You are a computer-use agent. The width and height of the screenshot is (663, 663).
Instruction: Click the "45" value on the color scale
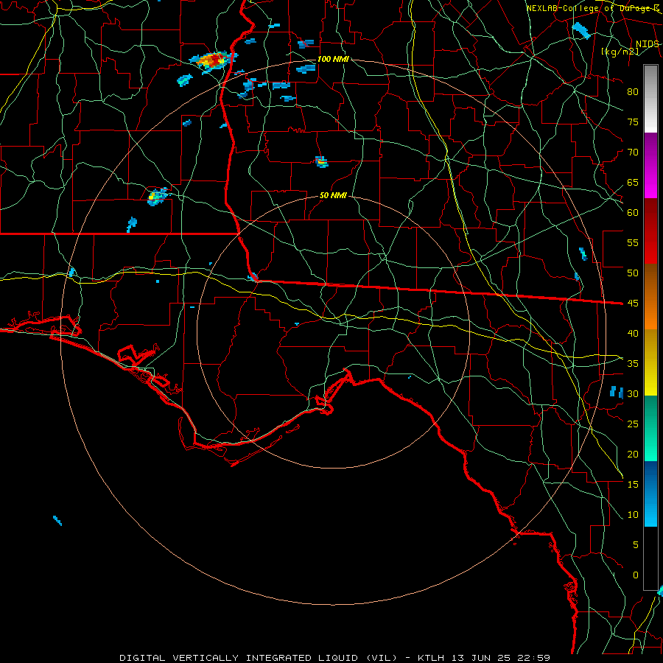pos(633,304)
